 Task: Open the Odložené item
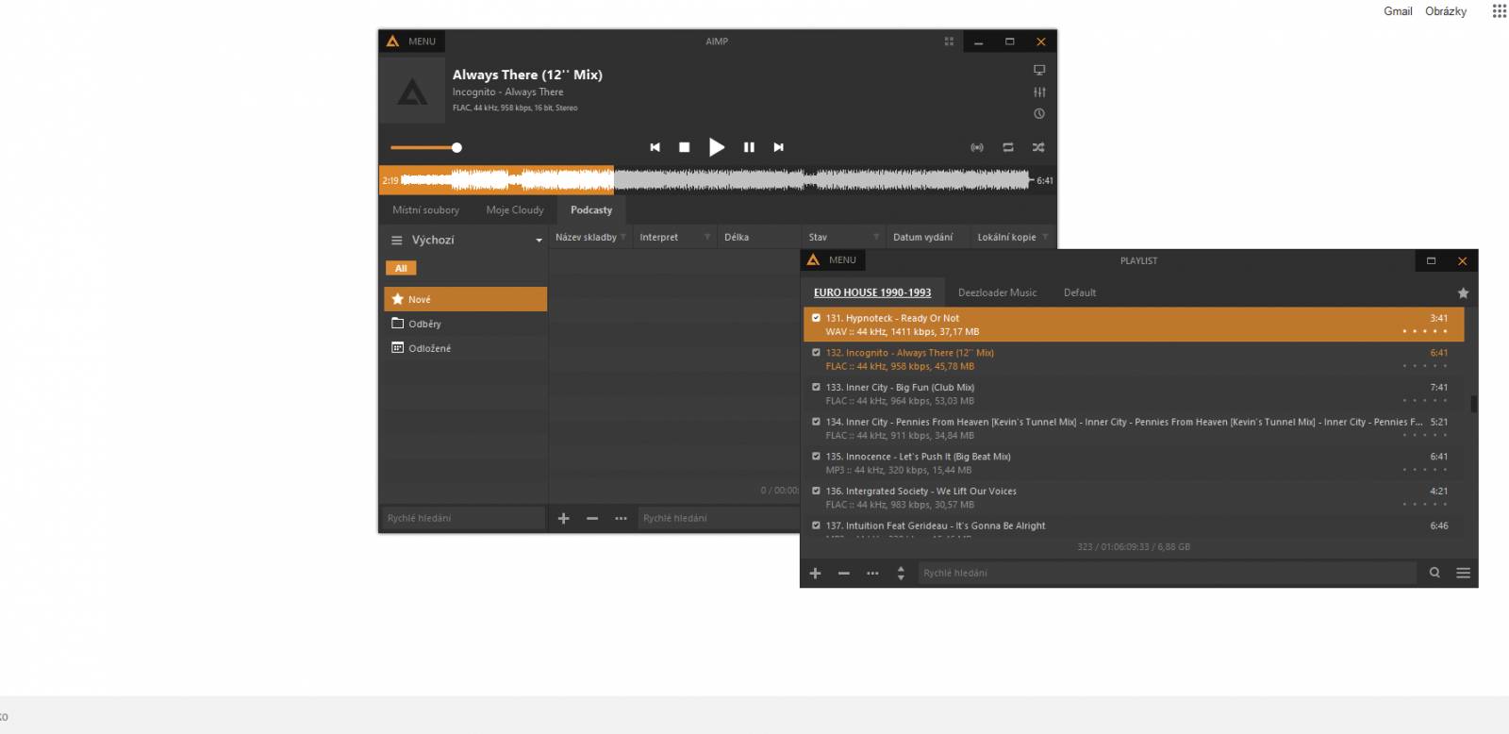pyautogui.click(x=466, y=348)
